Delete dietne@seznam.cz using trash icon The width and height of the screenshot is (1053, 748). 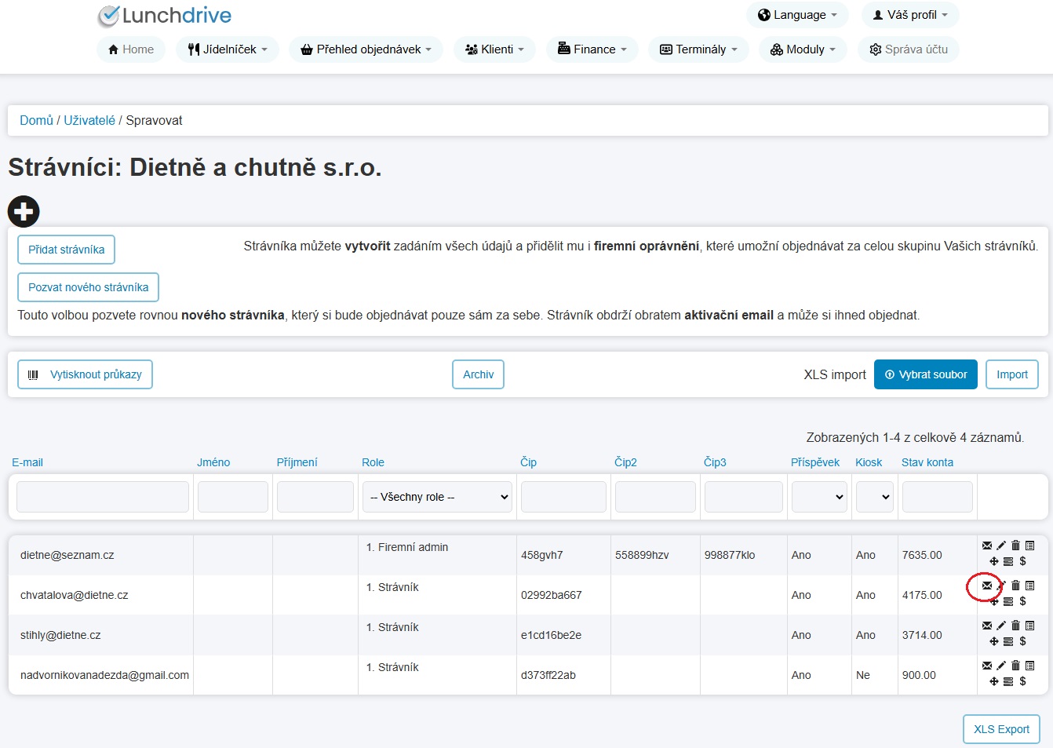[1015, 545]
